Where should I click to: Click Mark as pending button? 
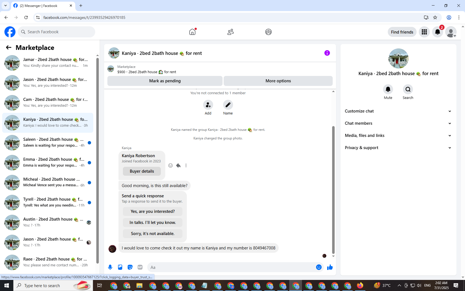pyautogui.click(x=165, y=81)
